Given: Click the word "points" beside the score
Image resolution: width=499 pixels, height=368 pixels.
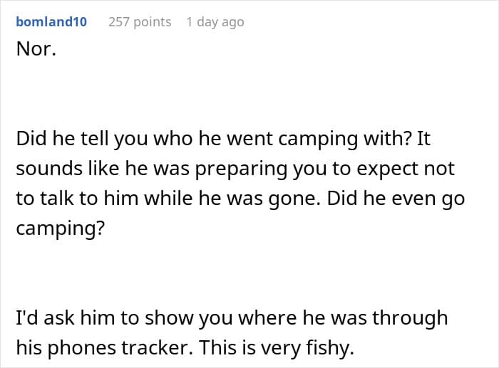Looking at the screenshot, I should pyautogui.click(x=152, y=22).
